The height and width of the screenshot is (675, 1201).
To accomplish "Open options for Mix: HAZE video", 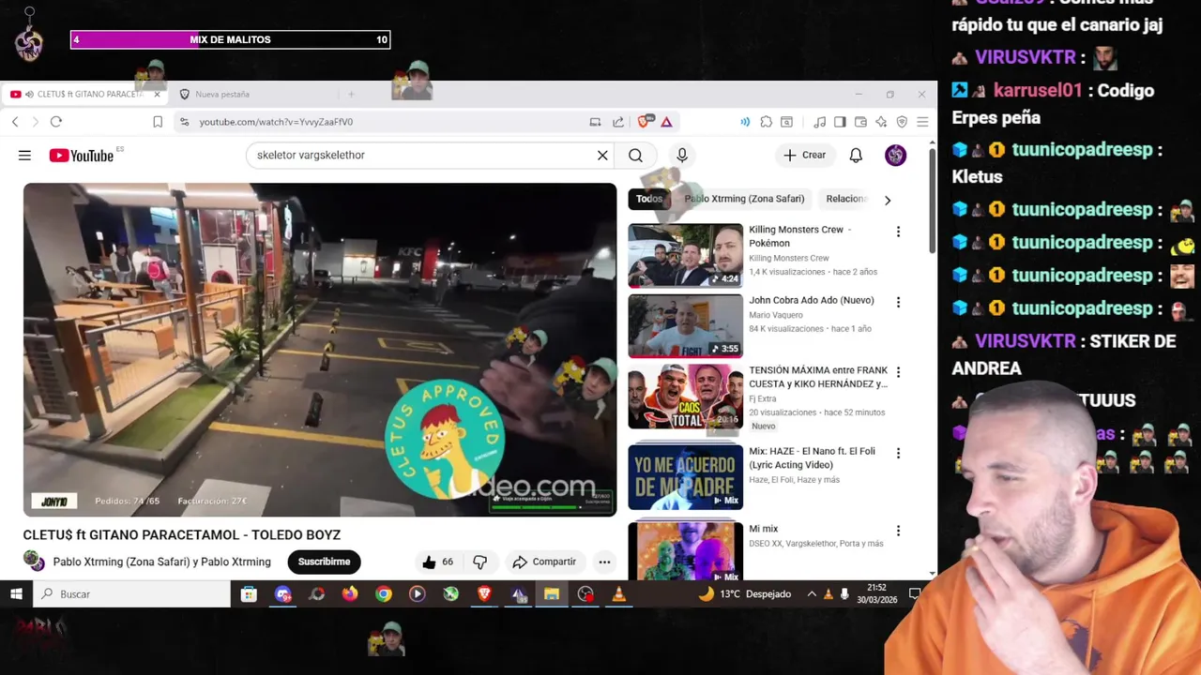I will 898,453.
